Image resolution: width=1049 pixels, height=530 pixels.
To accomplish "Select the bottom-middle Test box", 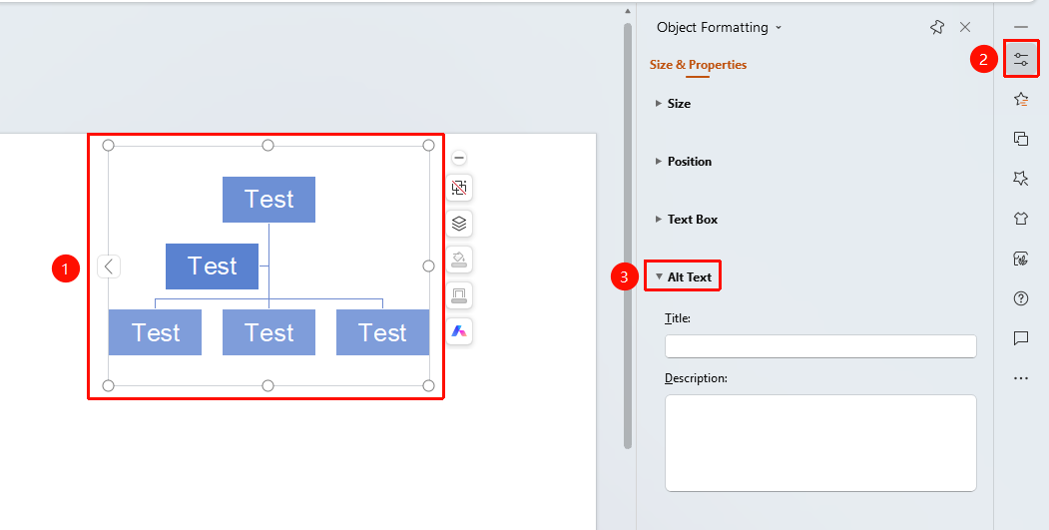I will (x=268, y=332).
